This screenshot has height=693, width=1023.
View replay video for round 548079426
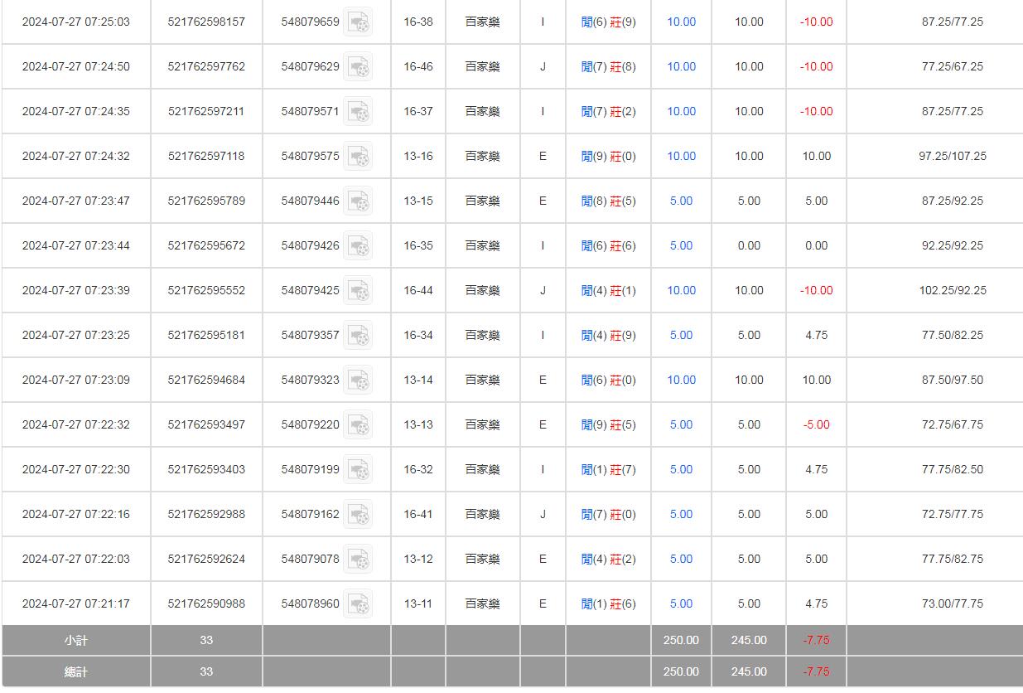point(358,246)
